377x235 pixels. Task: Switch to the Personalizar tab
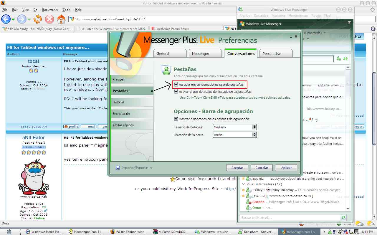coord(276,53)
